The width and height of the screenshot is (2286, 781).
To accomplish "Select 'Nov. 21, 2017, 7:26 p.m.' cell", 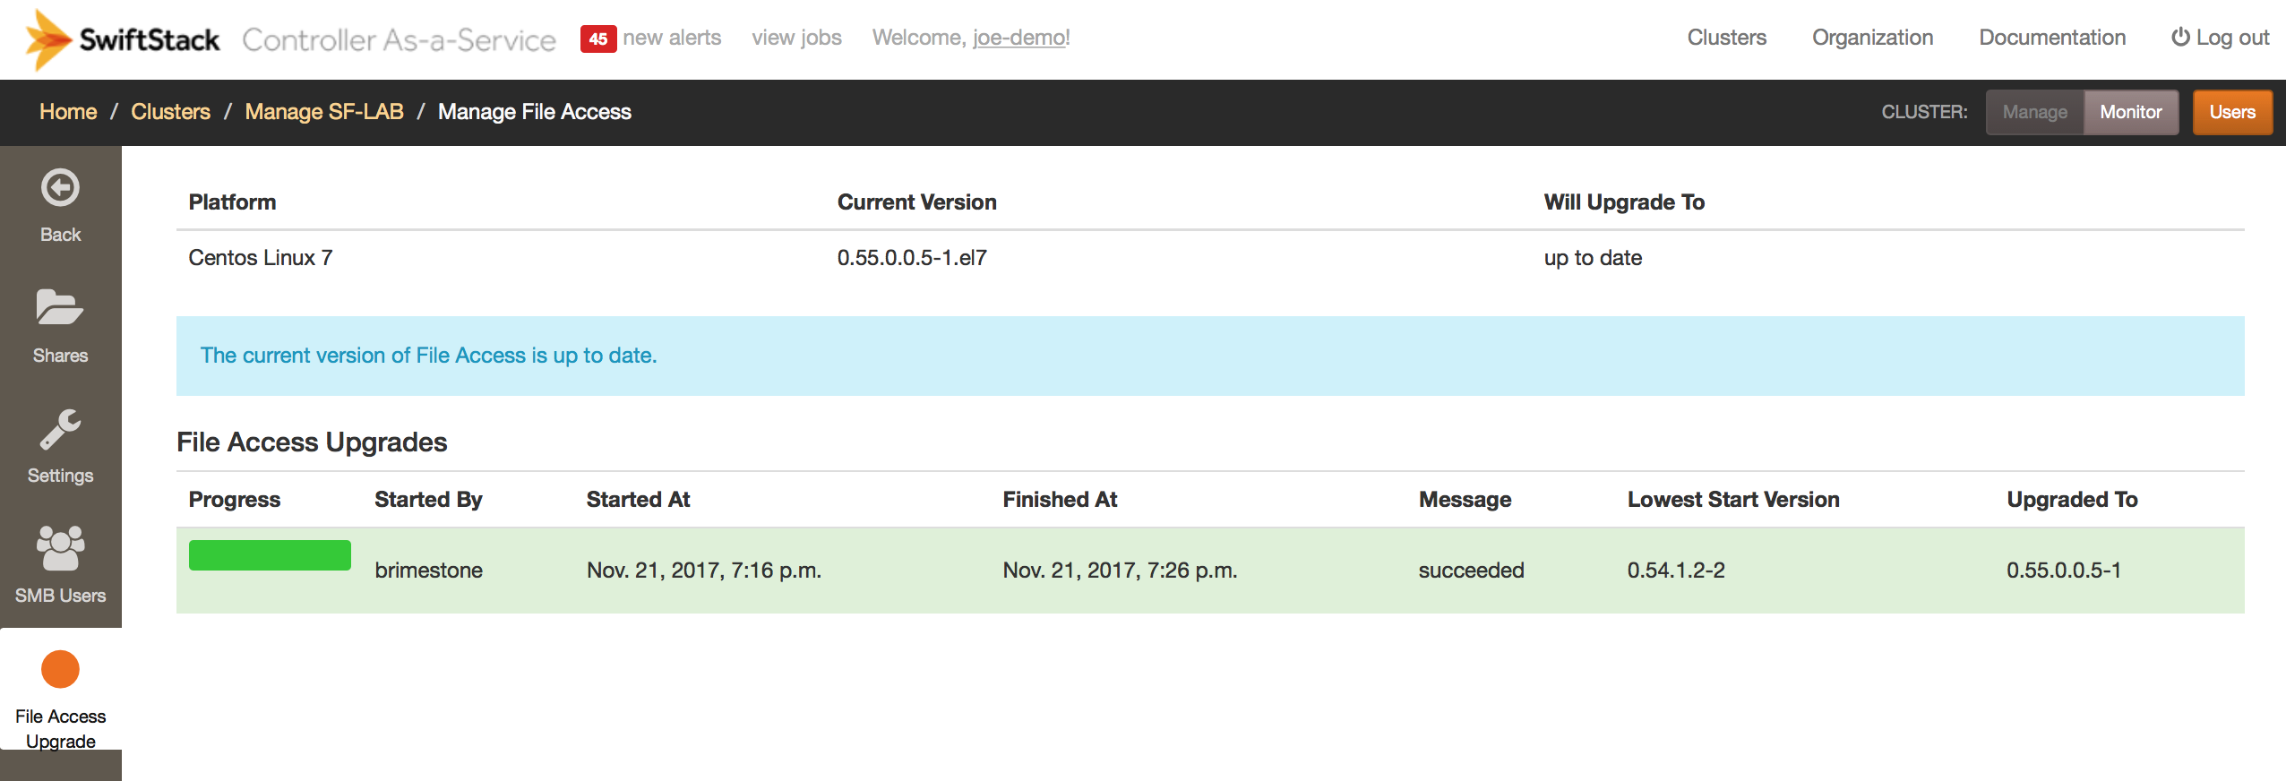I will pos(1120,571).
